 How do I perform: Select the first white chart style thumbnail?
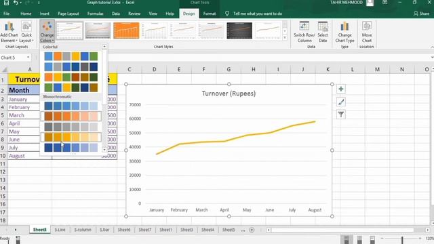pyautogui.click(x=70, y=30)
